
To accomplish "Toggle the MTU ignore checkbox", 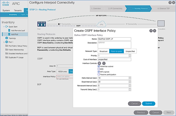I will point(99,72).
